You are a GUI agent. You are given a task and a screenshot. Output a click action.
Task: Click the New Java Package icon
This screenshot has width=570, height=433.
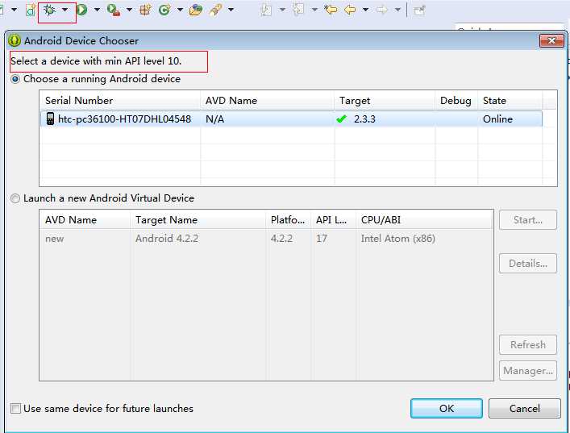pyautogui.click(x=145, y=10)
